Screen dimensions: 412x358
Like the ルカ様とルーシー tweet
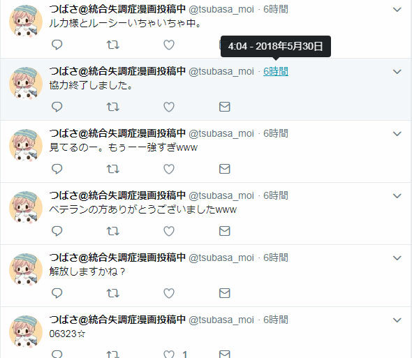click(169, 45)
